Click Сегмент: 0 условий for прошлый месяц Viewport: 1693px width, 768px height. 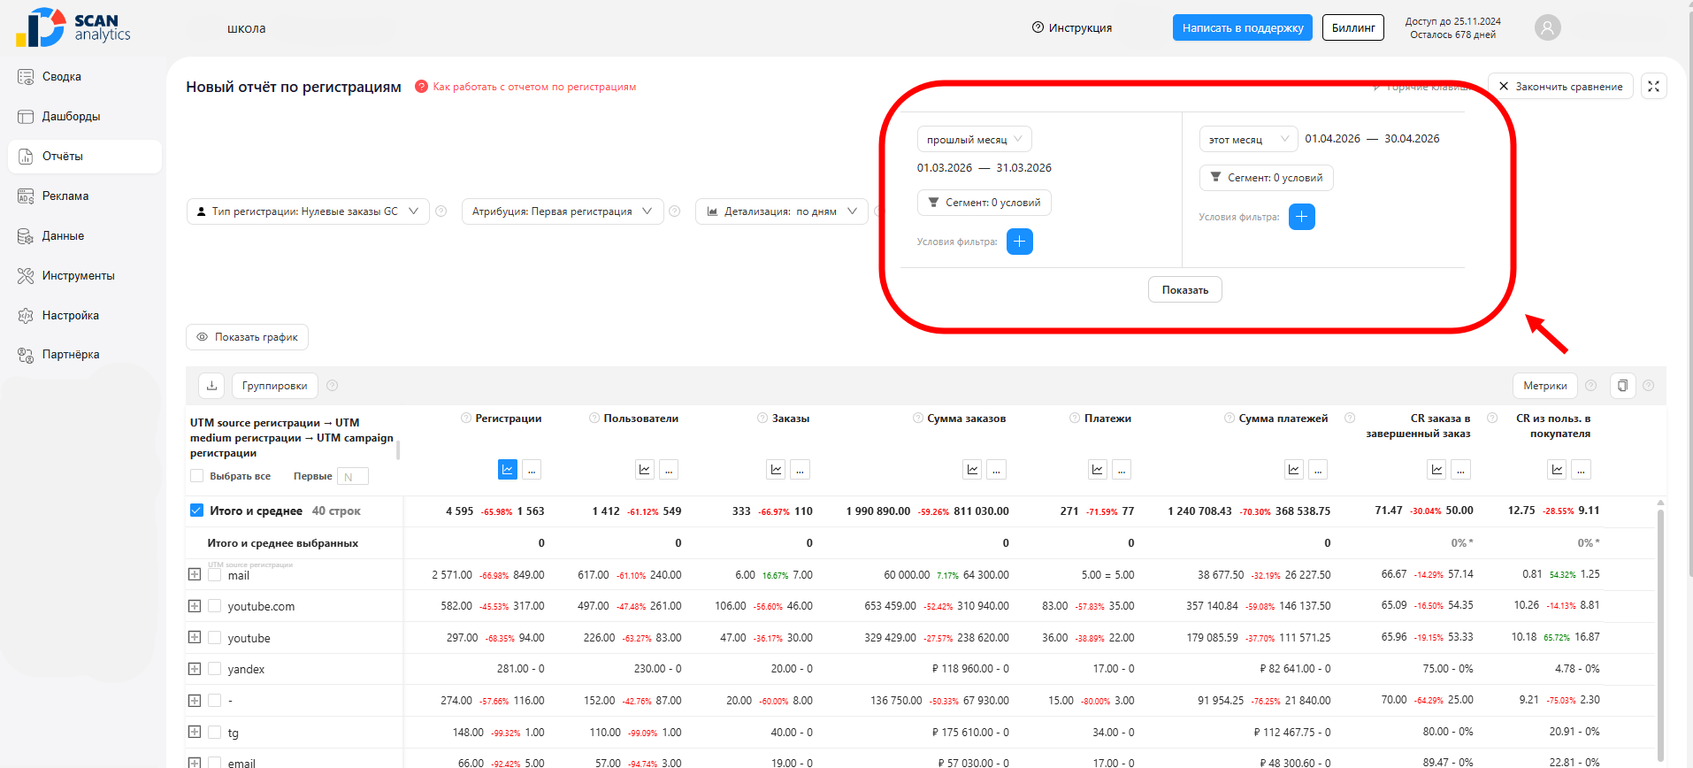point(984,203)
